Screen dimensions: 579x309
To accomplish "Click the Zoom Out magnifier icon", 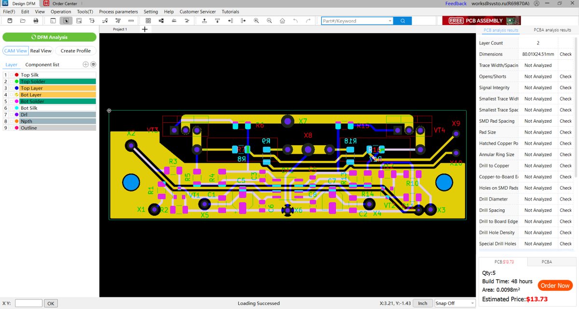I will pyautogui.click(x=269, y=21).
